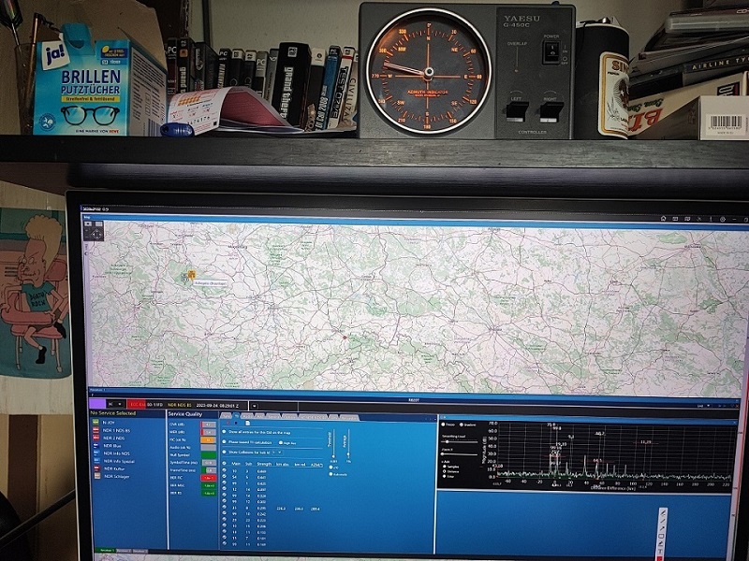Select the NDR Kultur service entry
This screenshot has height=561, width=749.
point(113,468)
